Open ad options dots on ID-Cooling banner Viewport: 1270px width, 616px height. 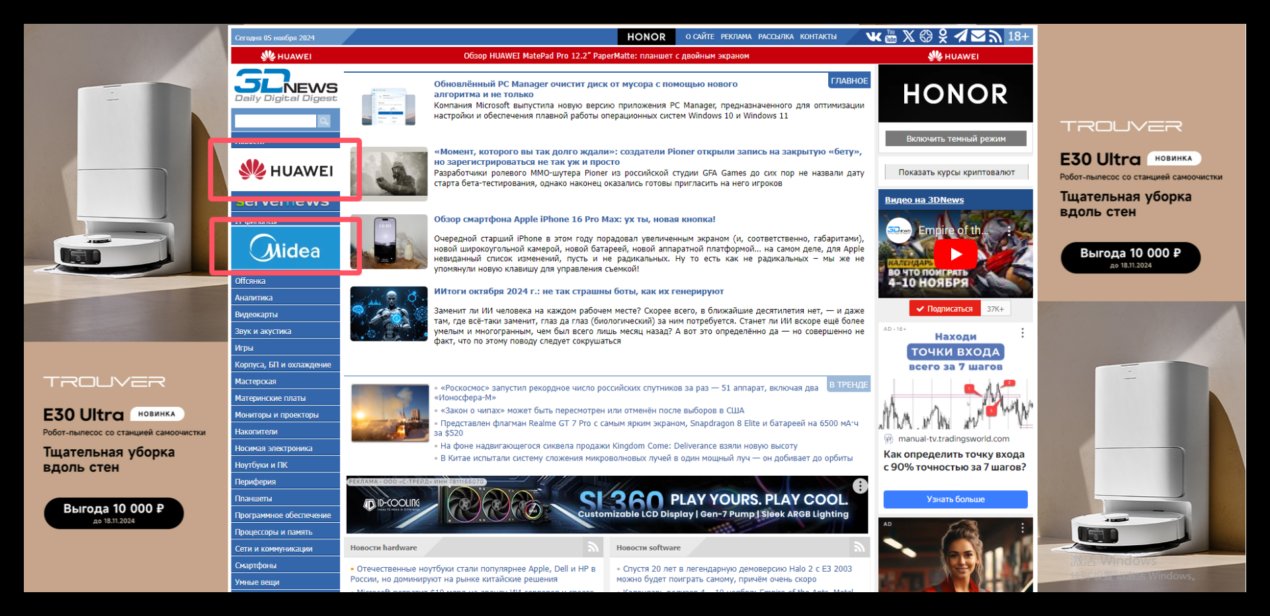[x=860, y=486]
